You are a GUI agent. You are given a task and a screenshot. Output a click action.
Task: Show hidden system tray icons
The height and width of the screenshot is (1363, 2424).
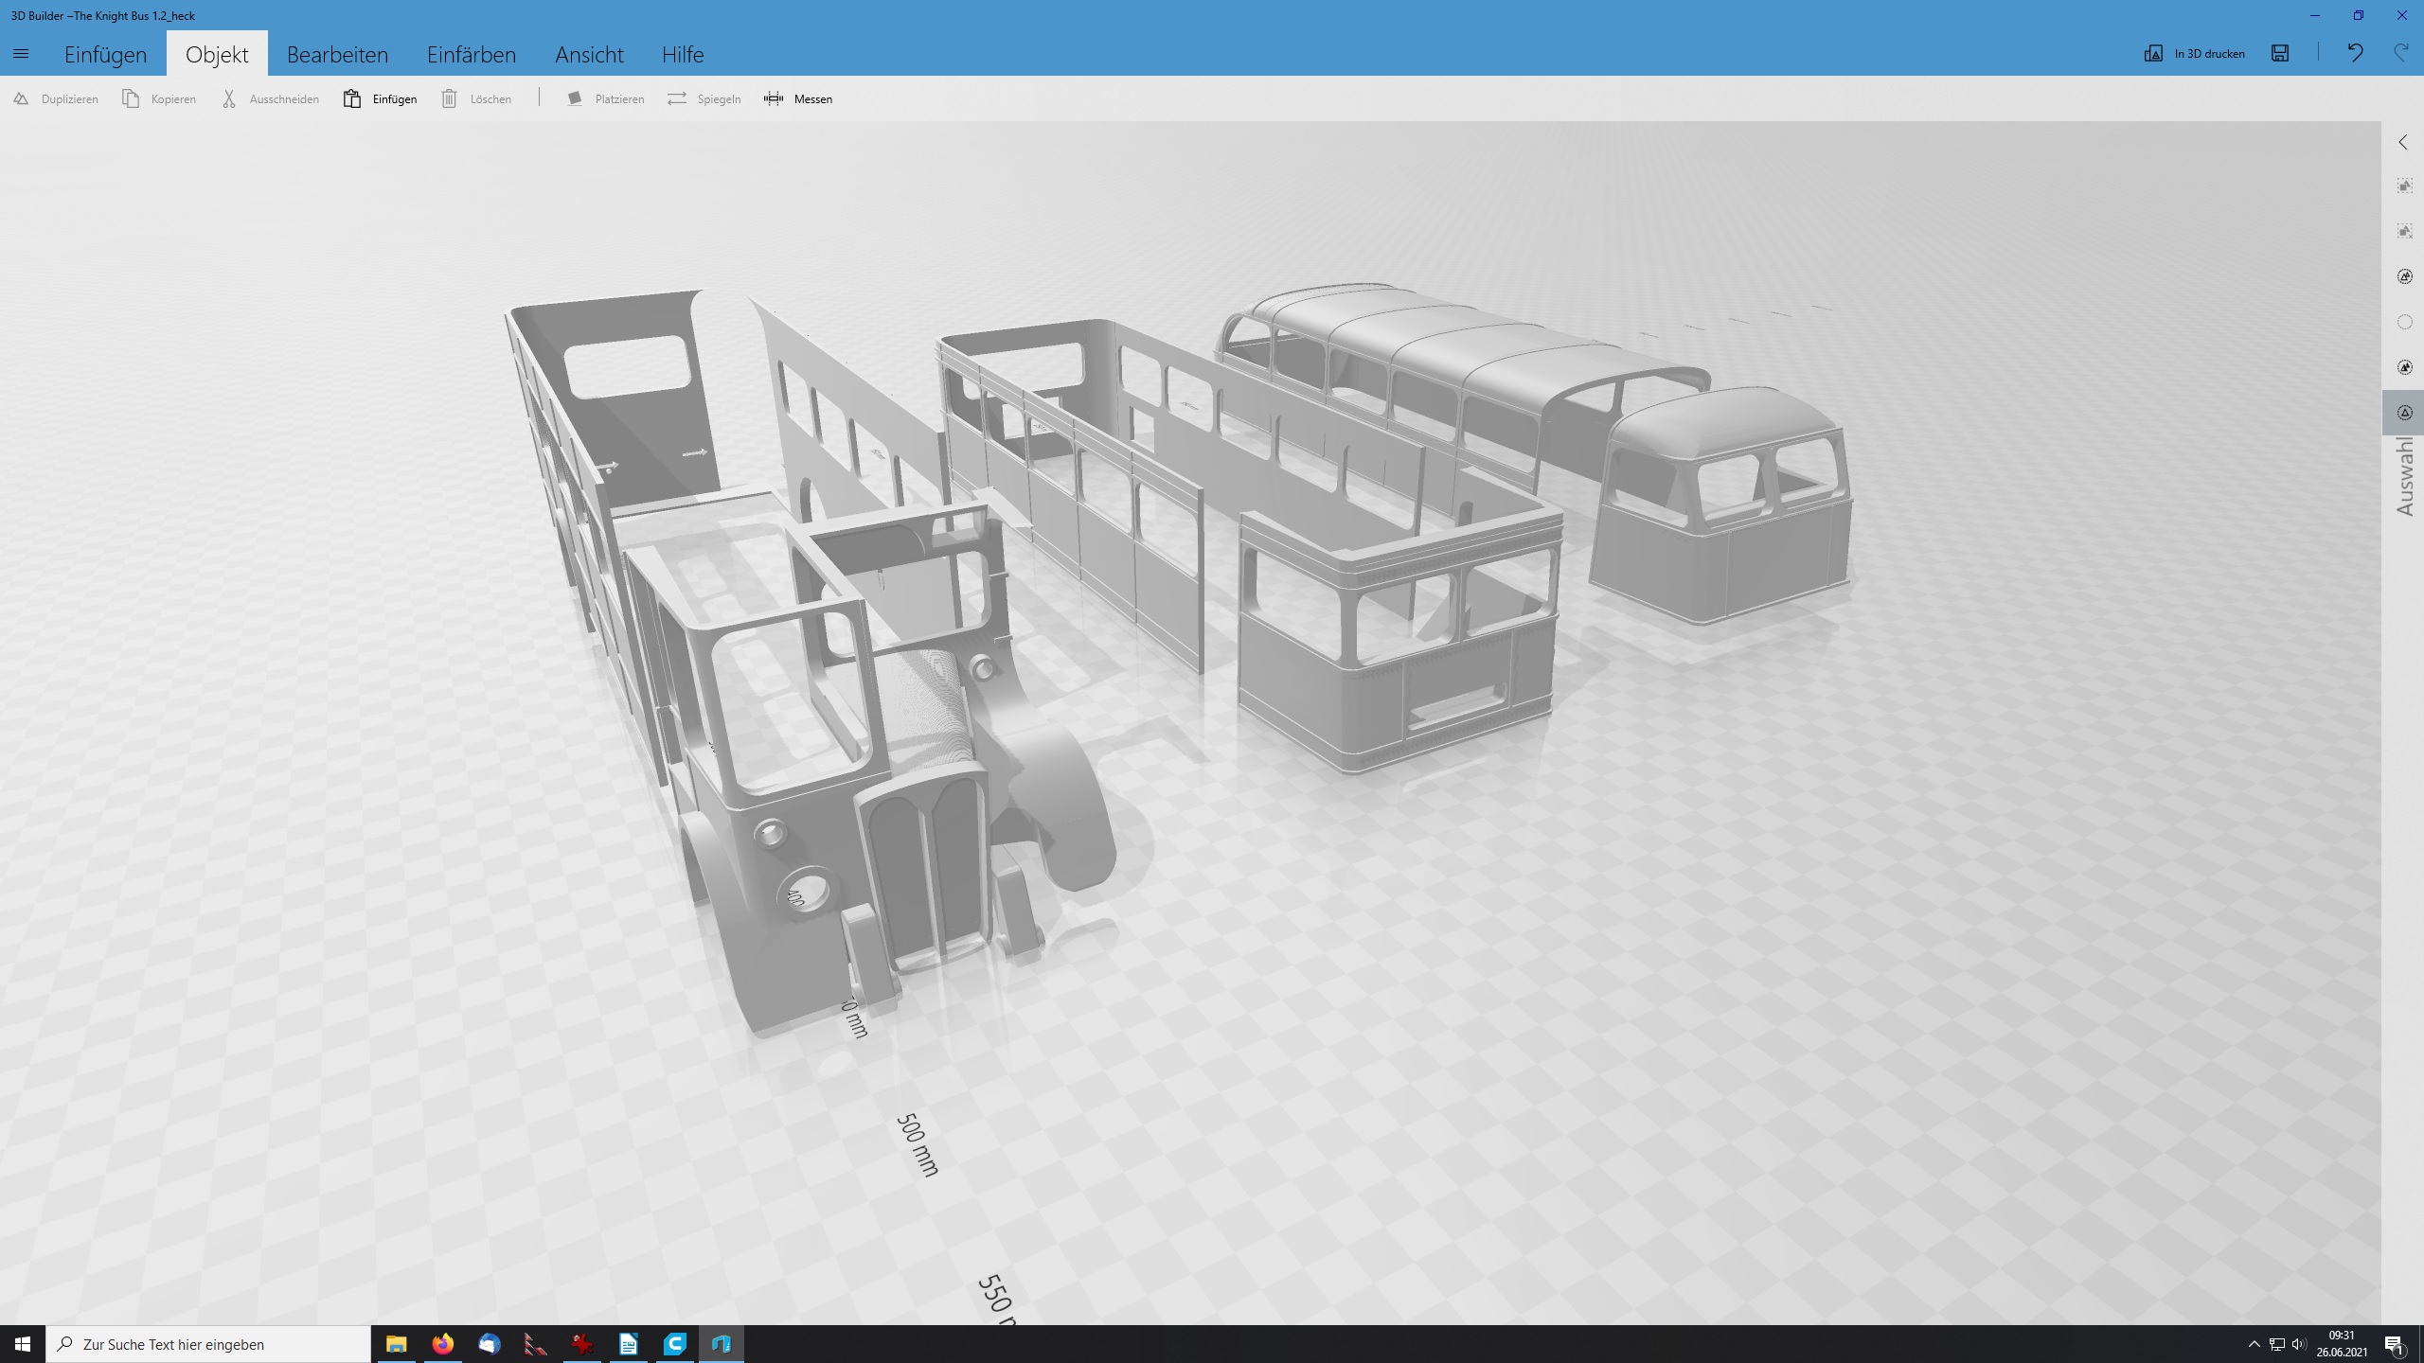[2255, 1344]
